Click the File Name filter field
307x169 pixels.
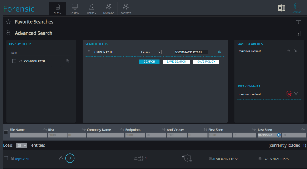(28, 135)
